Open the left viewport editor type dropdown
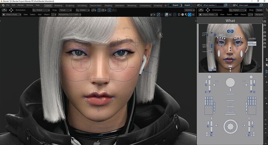268x145 pixels. pos(4,10)
